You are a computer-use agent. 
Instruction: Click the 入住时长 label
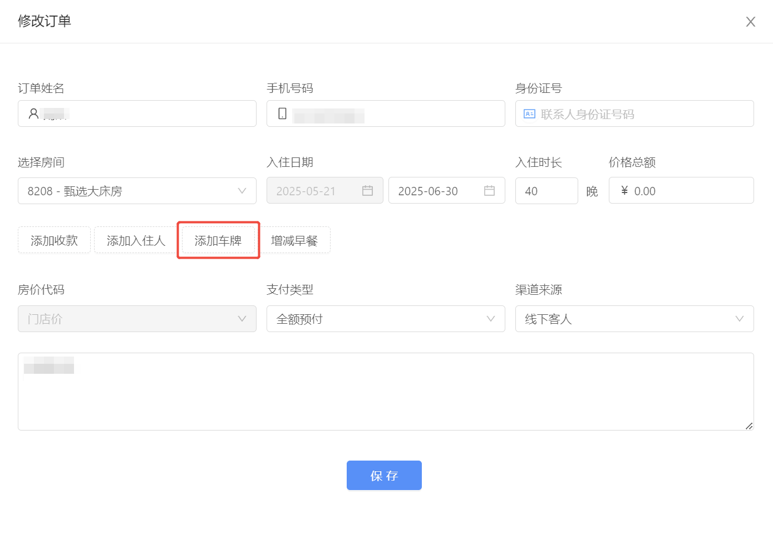click(539, 162)
